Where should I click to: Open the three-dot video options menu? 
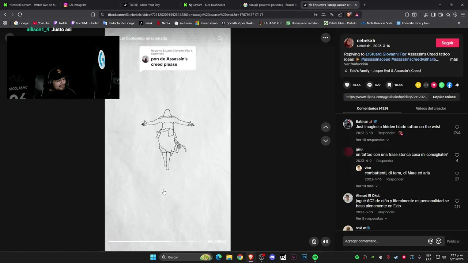pyautogui.click(x=325, y=38)
